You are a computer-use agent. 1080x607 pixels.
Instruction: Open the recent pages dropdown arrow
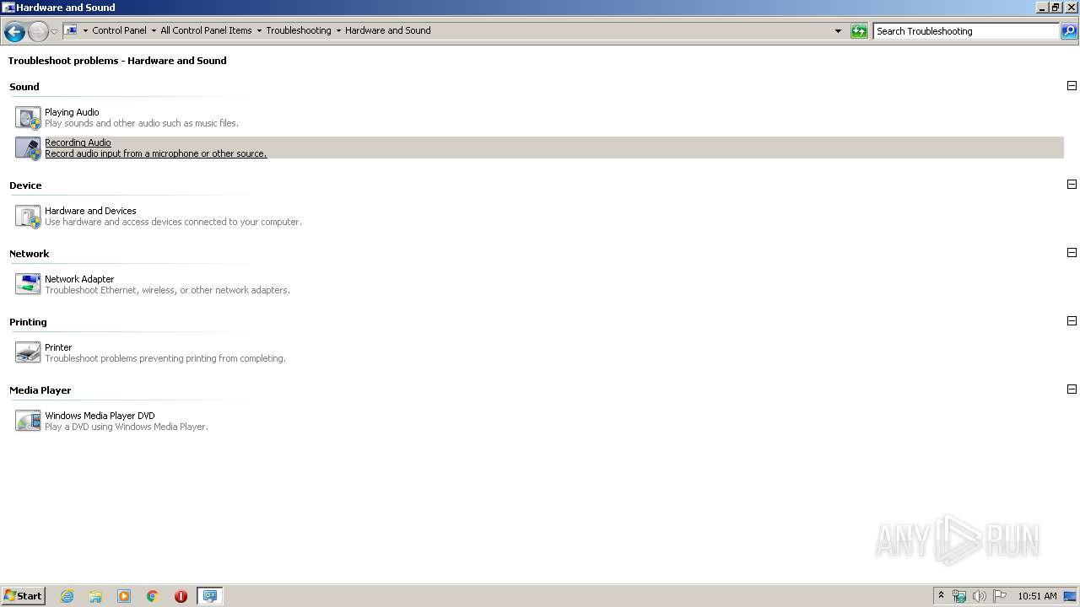[54, 31]
